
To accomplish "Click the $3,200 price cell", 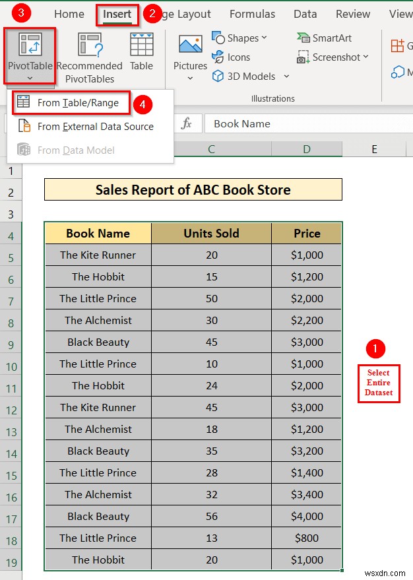I will 307,451.
